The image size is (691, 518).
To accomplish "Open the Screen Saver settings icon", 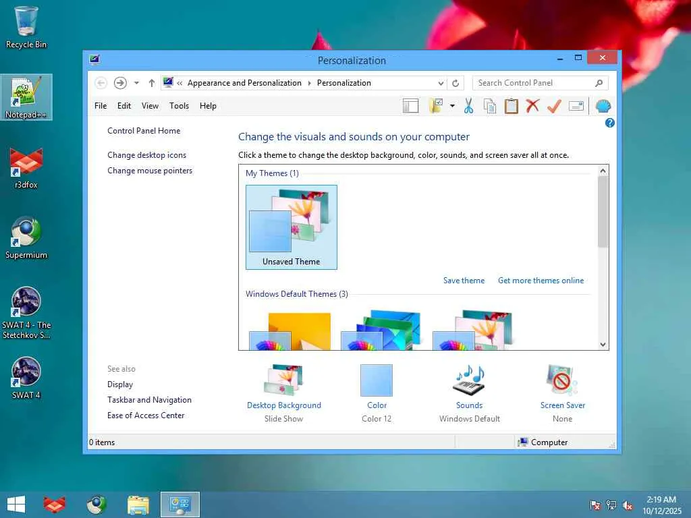I will pyautogui.click(x=562, y=380).
